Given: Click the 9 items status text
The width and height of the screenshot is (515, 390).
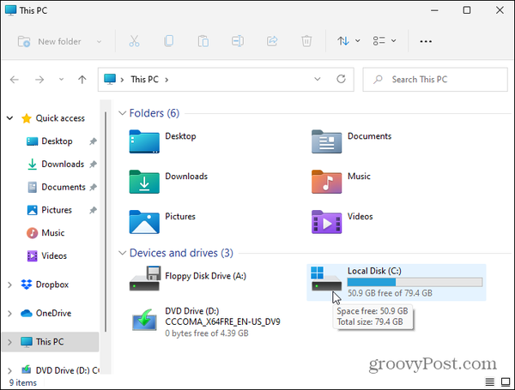Looking at the screenshot, I should click(x=23, y=382).
